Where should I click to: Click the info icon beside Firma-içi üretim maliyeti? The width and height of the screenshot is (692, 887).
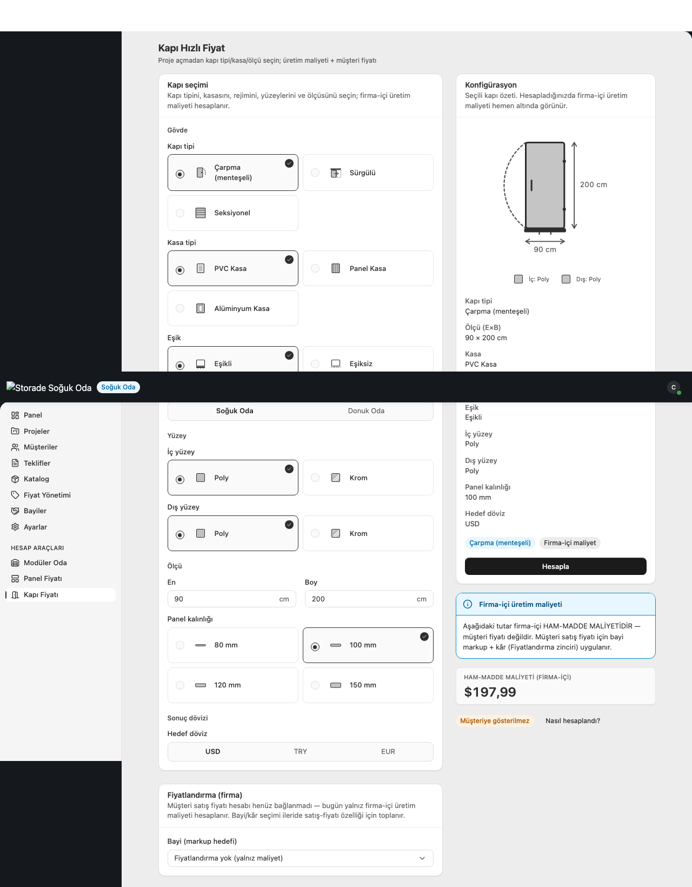pos(468,605)
